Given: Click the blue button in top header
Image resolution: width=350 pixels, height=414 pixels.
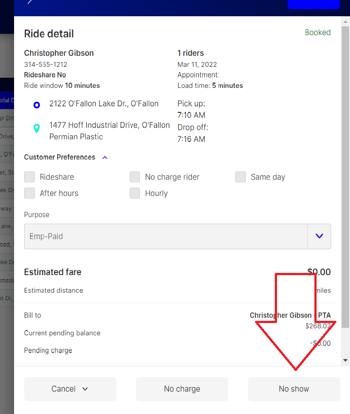Looking at the screenshot, I should (314, 4).
